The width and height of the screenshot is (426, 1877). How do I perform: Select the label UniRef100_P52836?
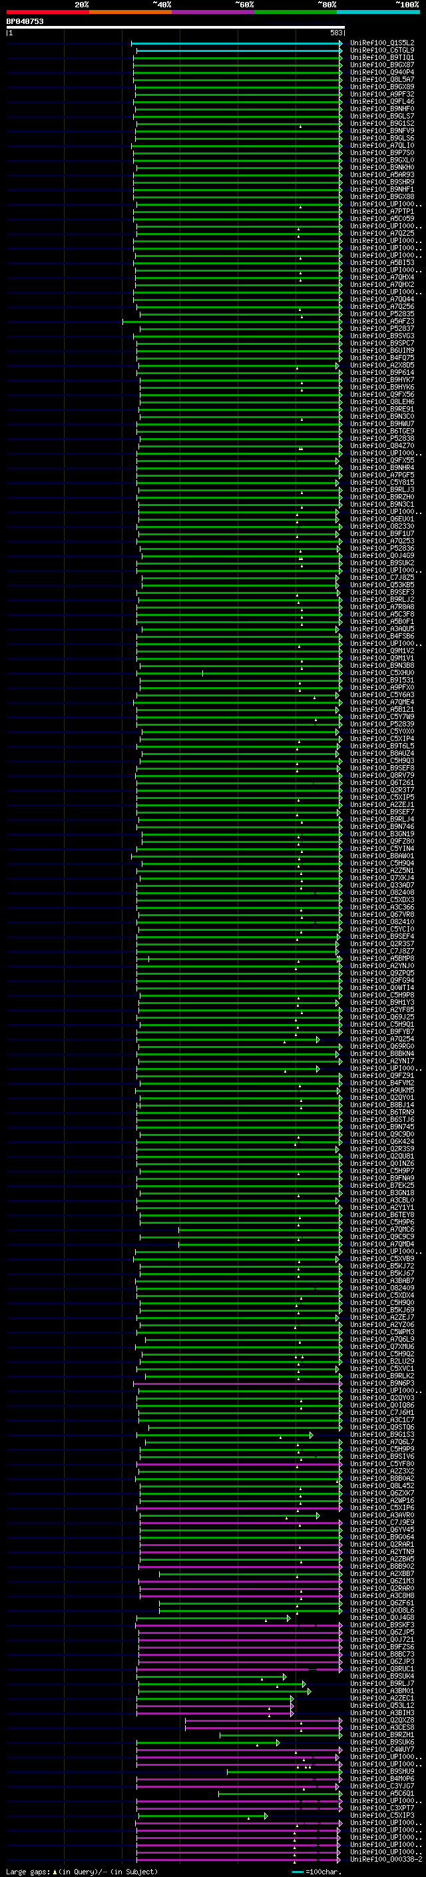click(x=382, y=548)
